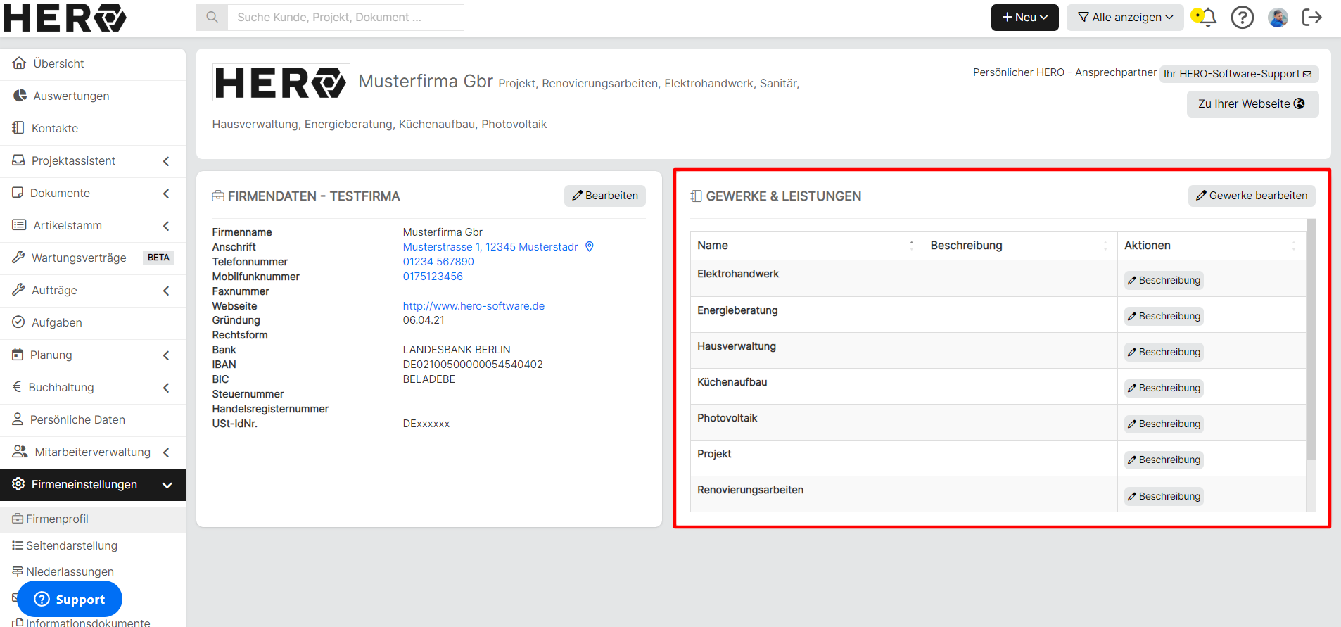This screenshot has width=1341, height=627.
Task: Click the Gründung date 06.04.21
Action: tap(424, 320)
